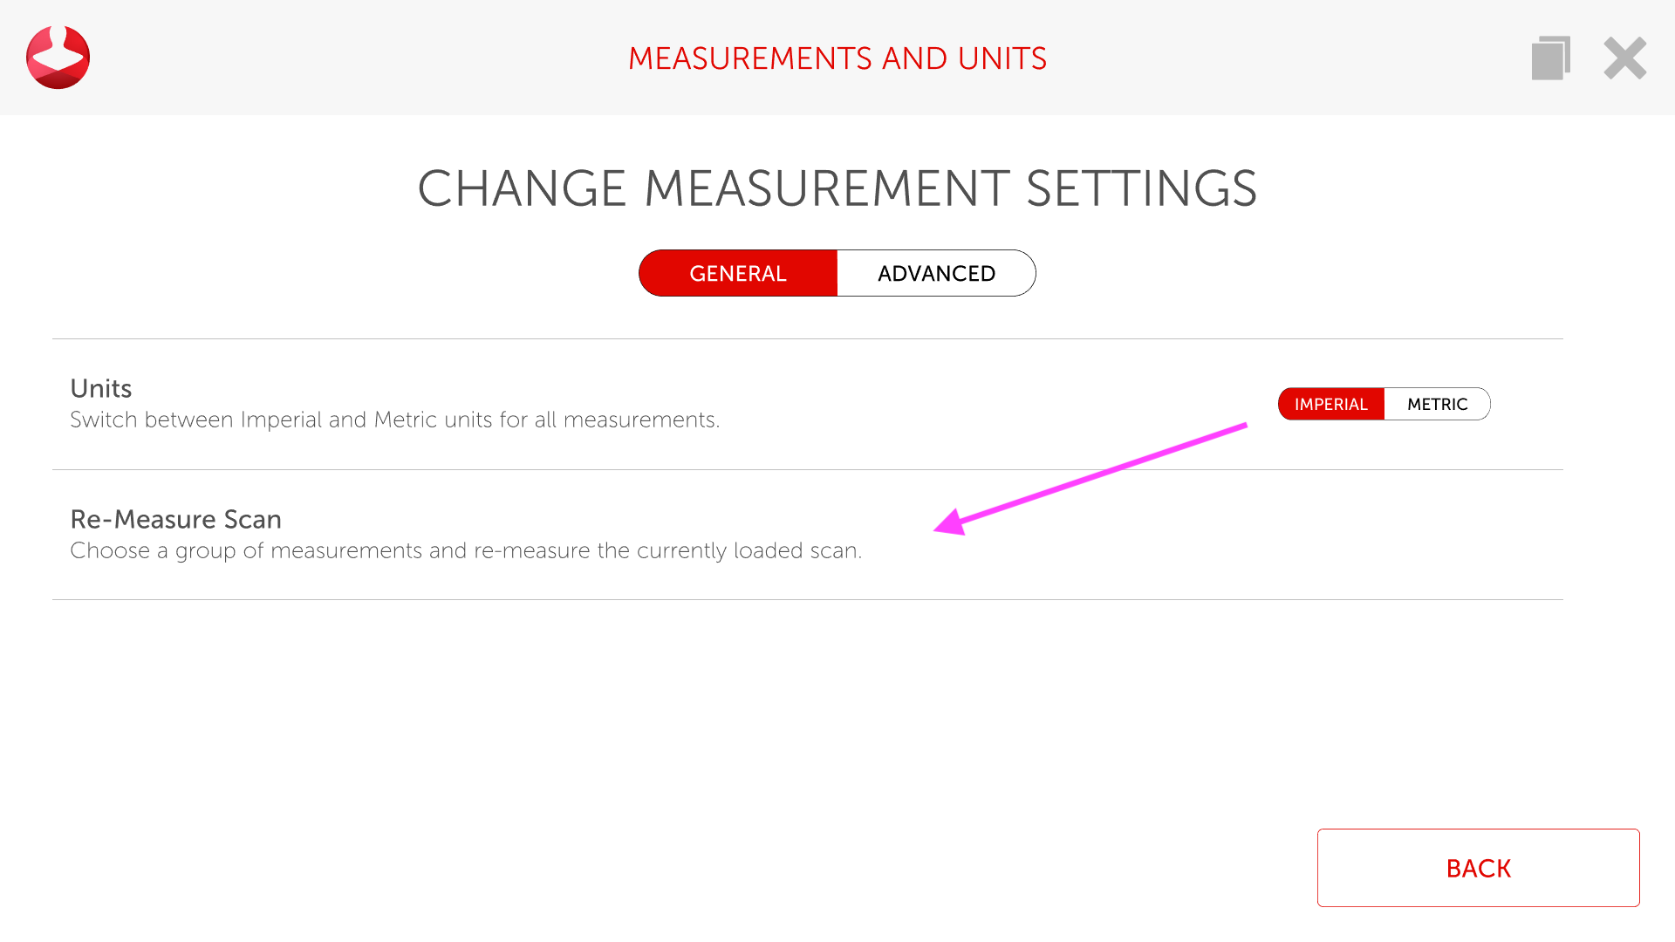
Task: Close the Measurements and Units screen
Action: [1624, 58]
